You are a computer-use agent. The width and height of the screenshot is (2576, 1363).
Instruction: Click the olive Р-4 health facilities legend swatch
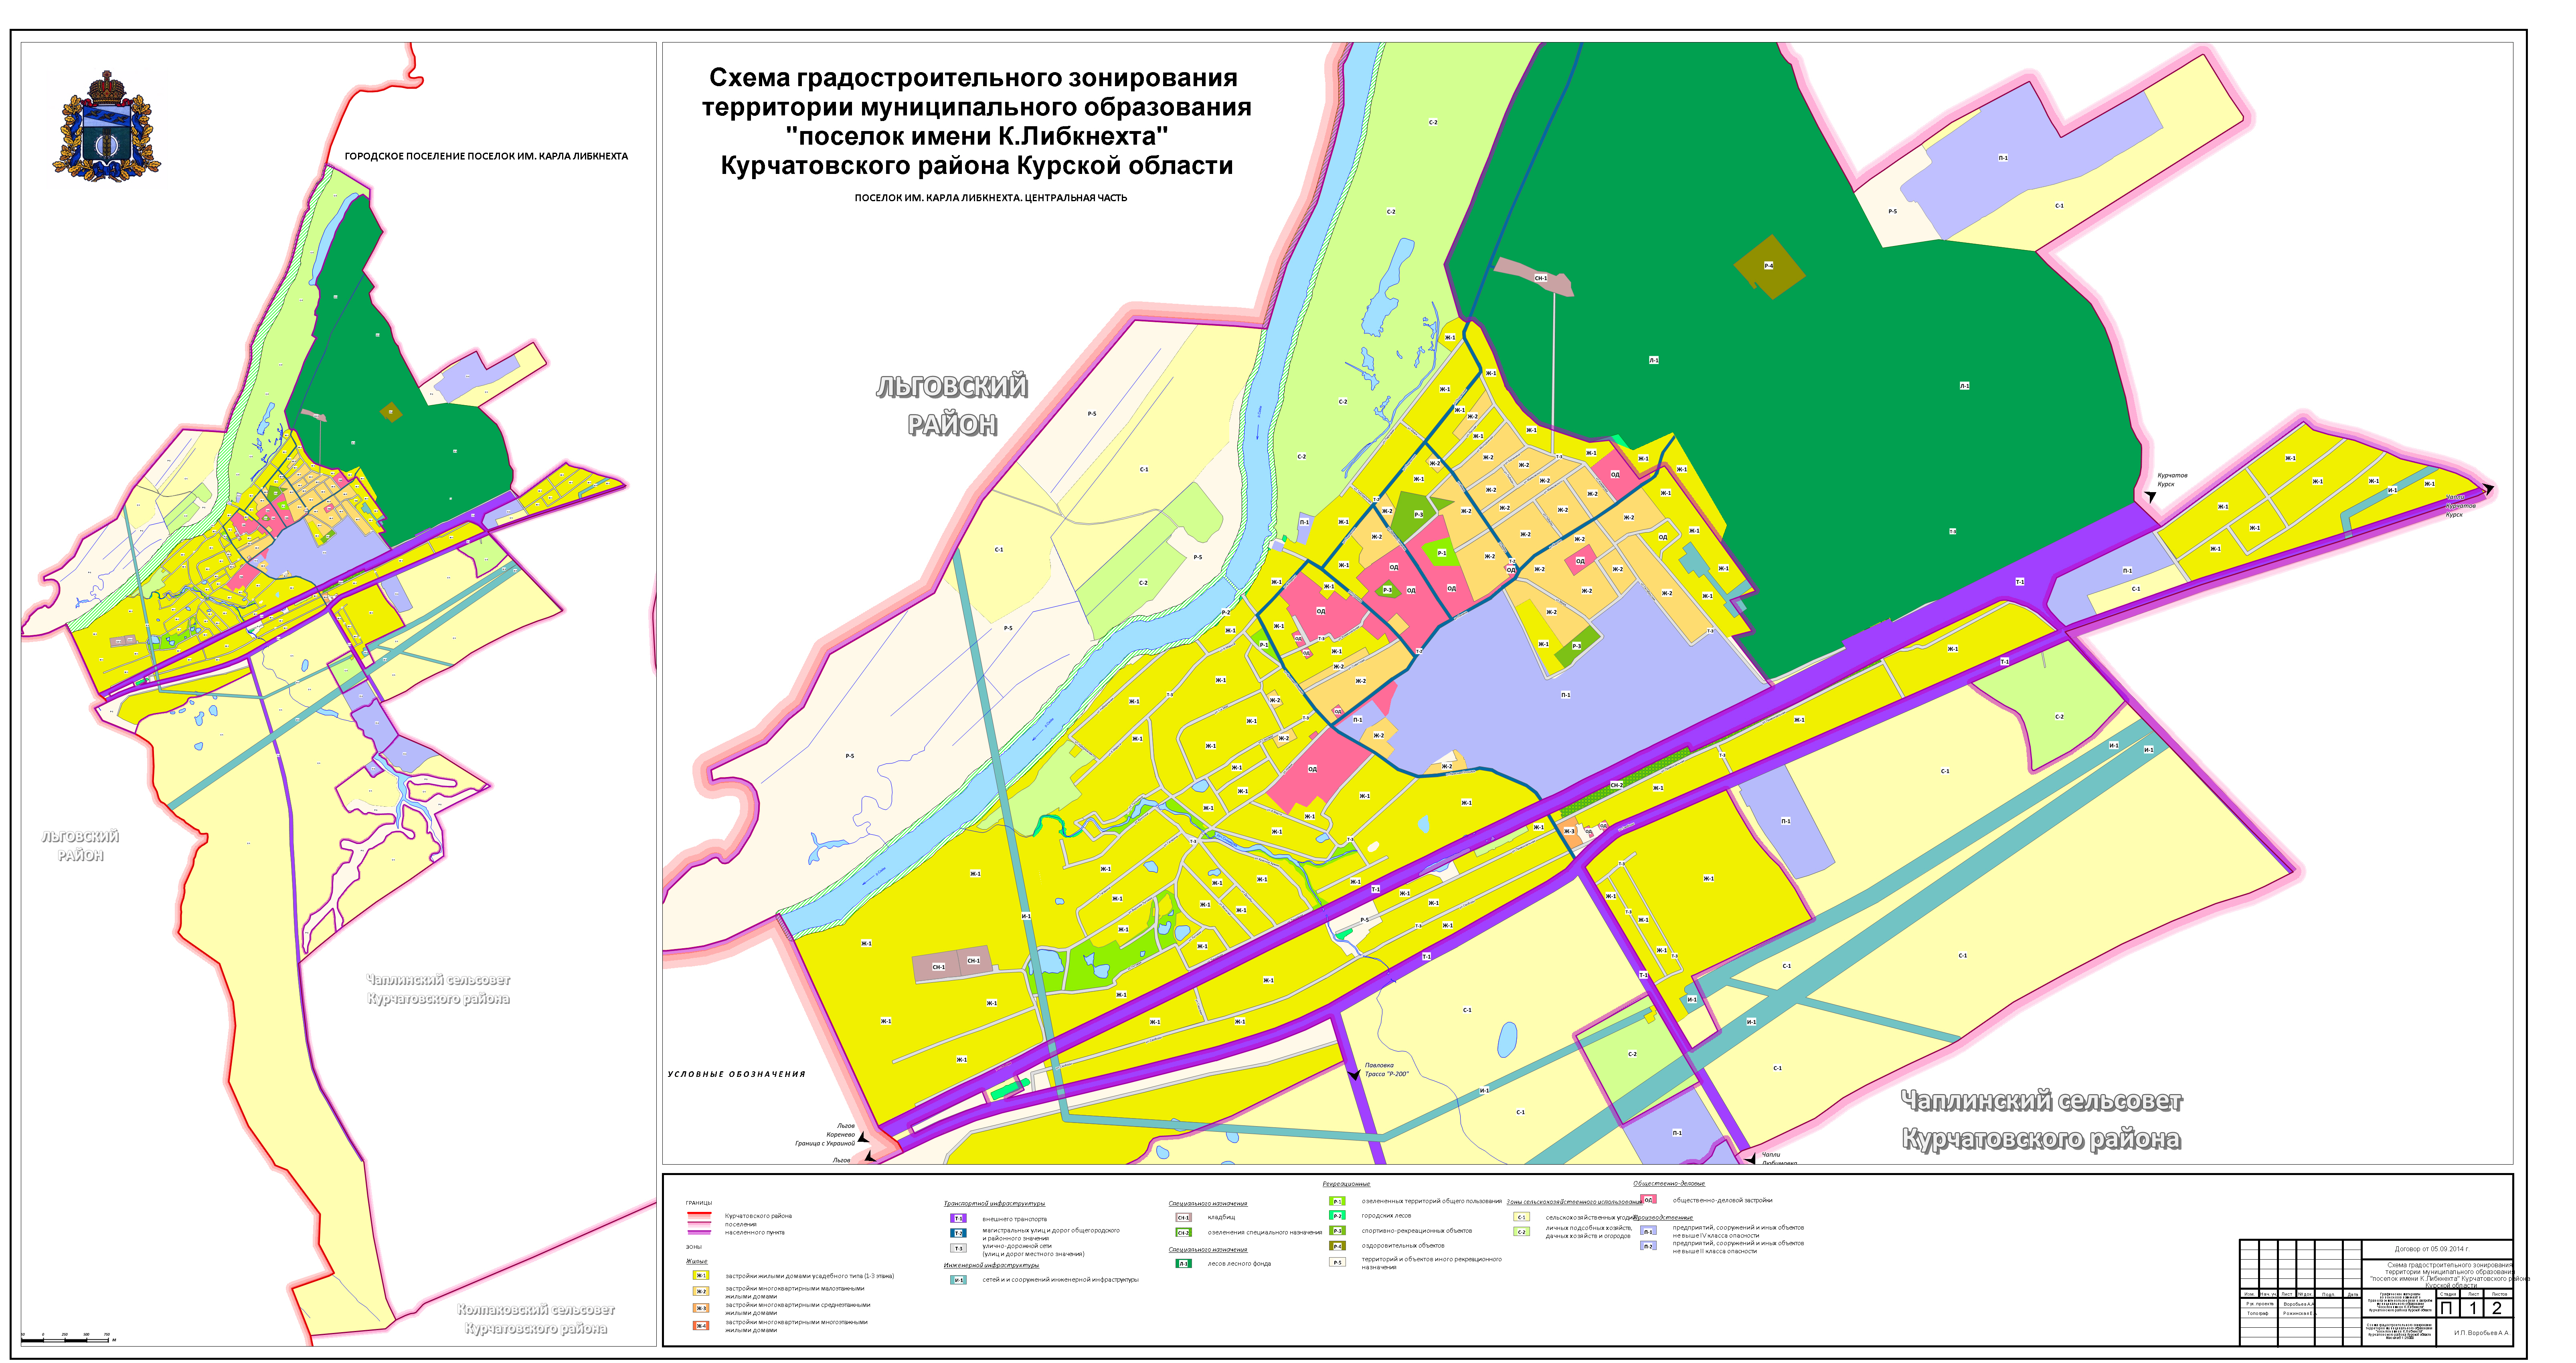(x=1337, y=1246)
